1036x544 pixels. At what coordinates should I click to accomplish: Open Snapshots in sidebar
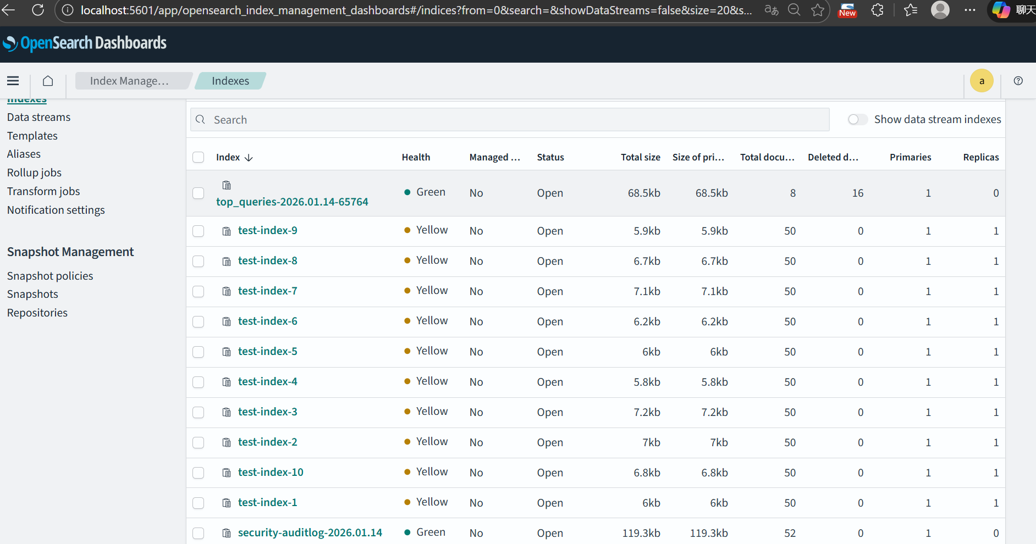tap(32, 294)
